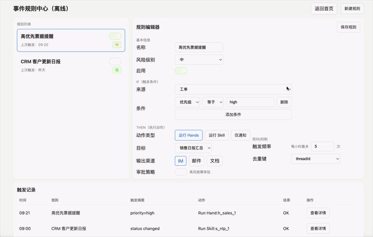Image resolution: width=373 pixels, height=237 pixels.
Task: Click the 高风险需审批 label
Action: point(200,172)
